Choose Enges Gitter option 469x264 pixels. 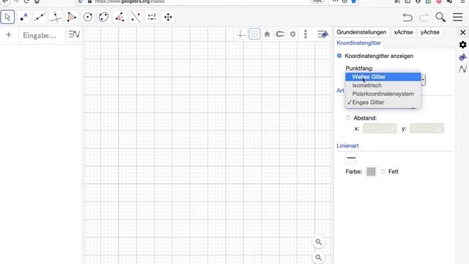(383, 102)
